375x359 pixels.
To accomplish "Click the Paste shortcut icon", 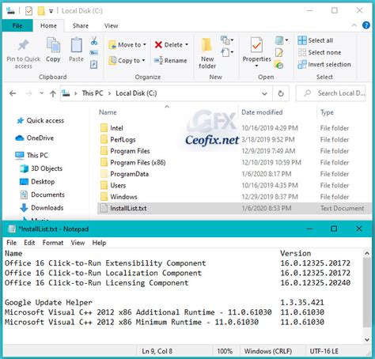I will (94, 64).
